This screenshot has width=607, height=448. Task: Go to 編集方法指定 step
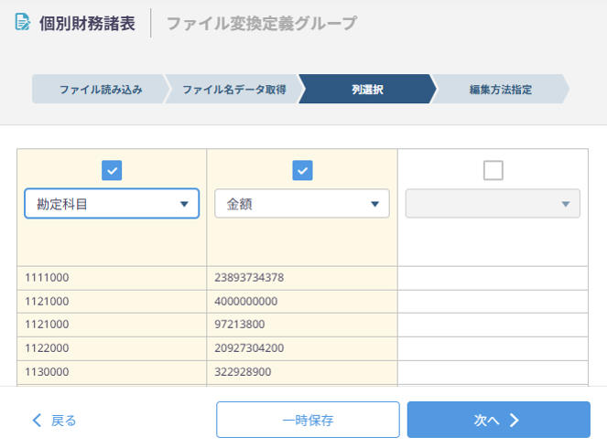click(501, 89)
